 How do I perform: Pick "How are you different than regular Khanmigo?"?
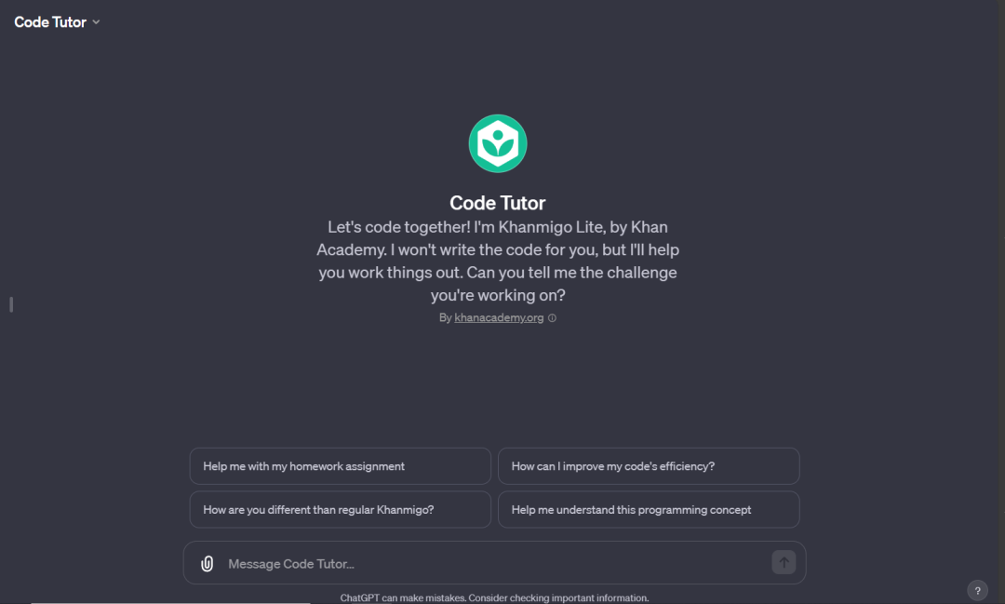[341, 510]
